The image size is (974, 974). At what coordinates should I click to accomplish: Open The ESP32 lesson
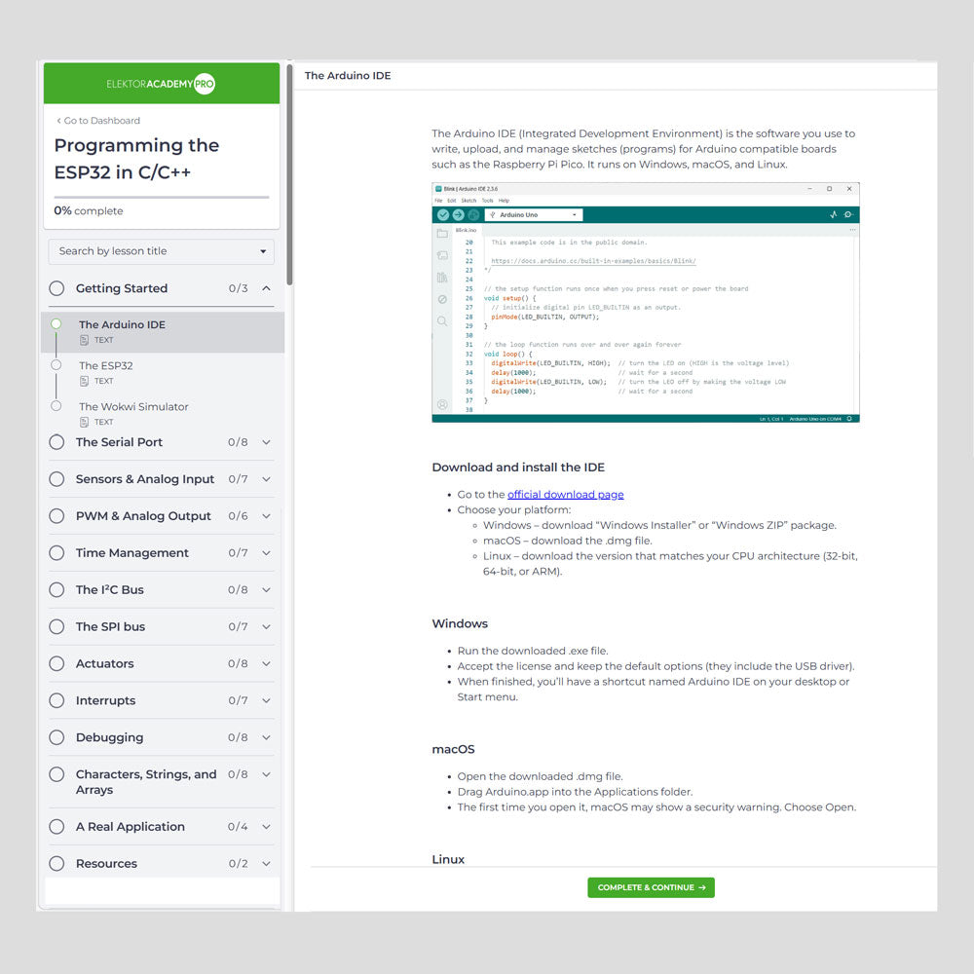pyautogui.click(x=106, y=366)
